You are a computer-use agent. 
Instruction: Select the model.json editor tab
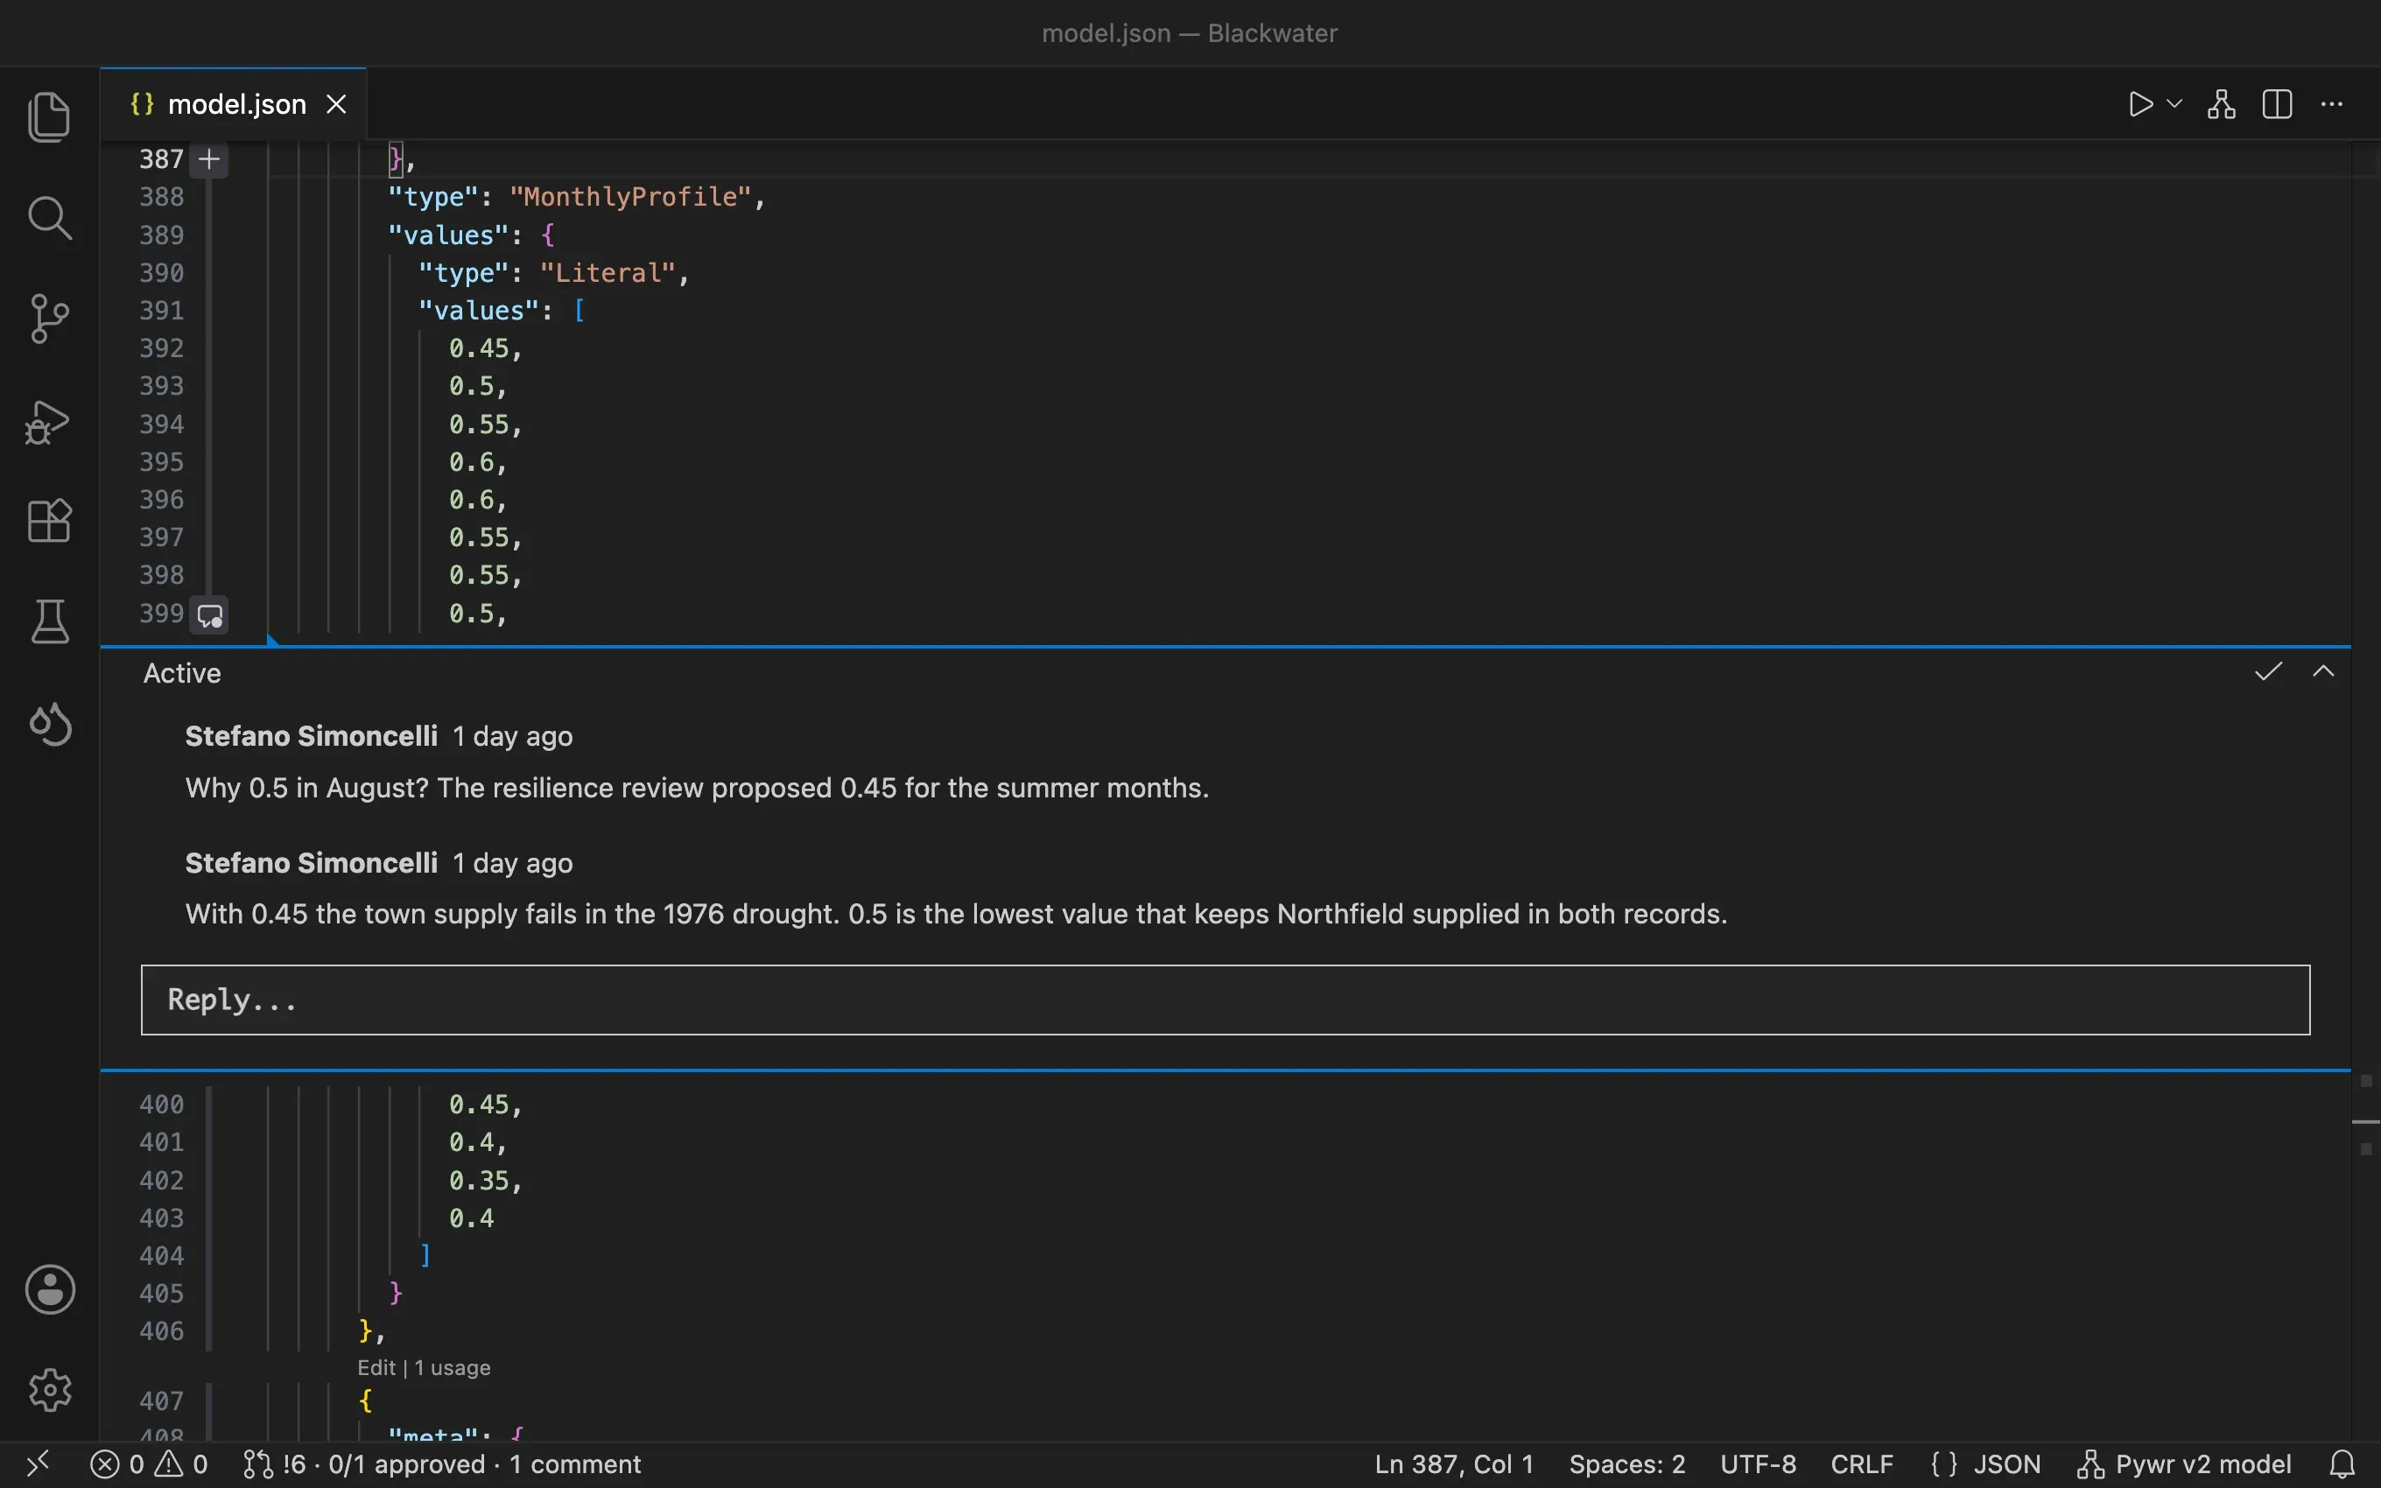(233, 104)
